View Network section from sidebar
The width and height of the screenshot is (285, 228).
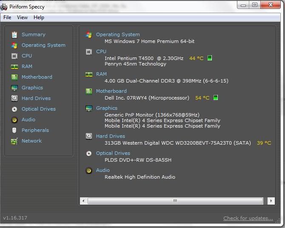[31, 141]
